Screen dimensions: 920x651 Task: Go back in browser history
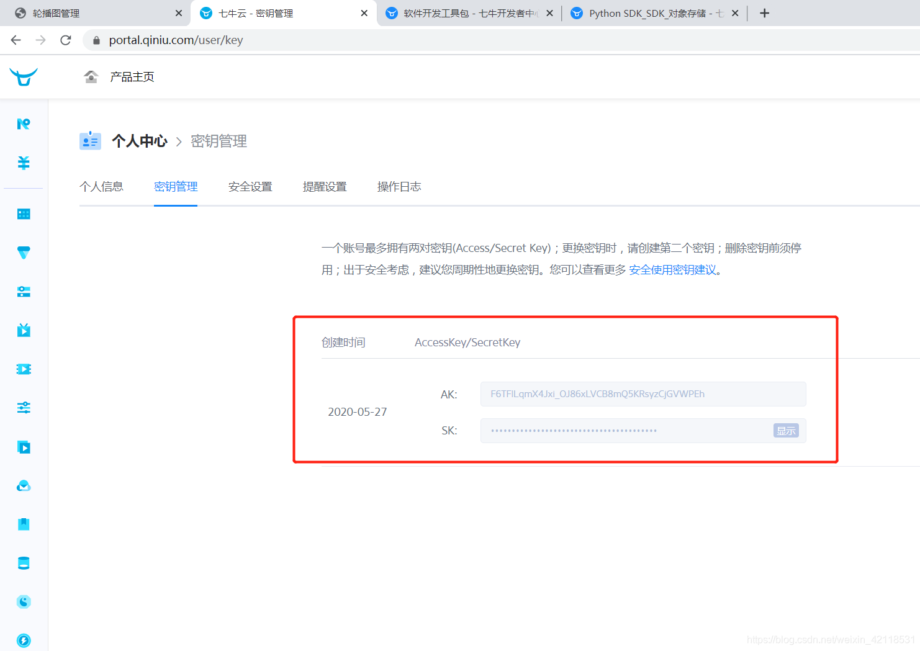click(16, 40)
